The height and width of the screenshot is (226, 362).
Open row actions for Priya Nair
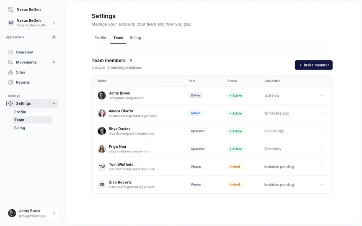pyautogui.click(x=322, y=149)
